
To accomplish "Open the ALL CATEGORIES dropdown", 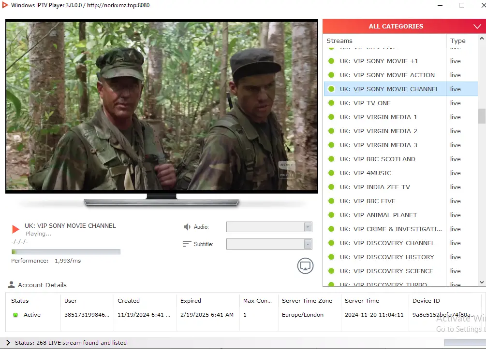I will coord(404,26).
